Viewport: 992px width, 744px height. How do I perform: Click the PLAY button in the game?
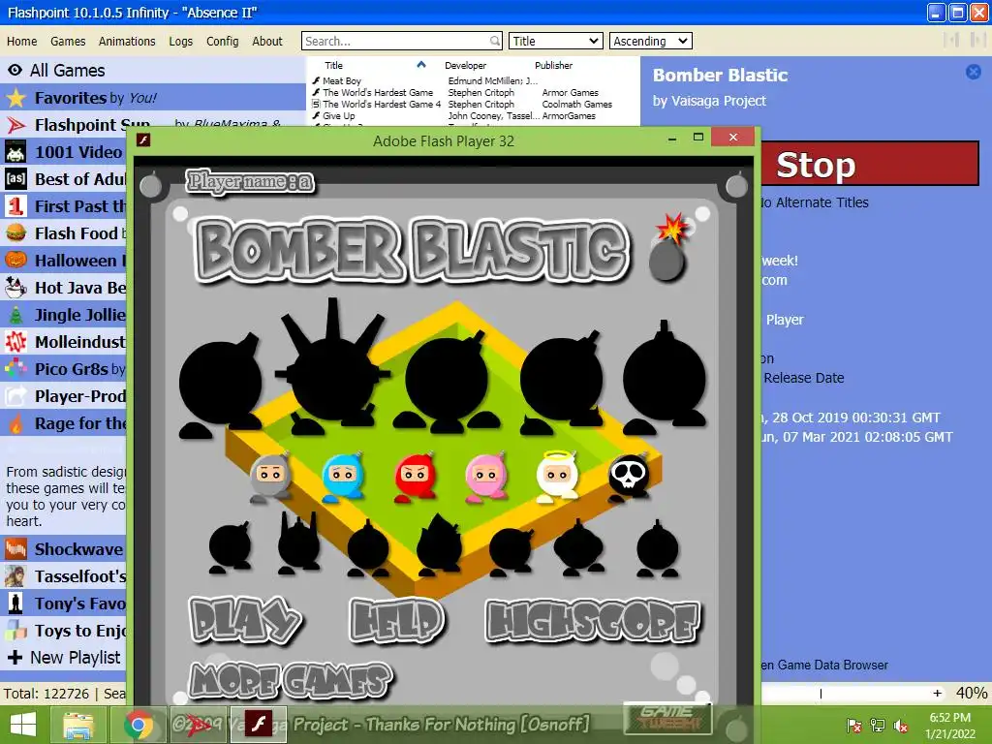(245, 620)
